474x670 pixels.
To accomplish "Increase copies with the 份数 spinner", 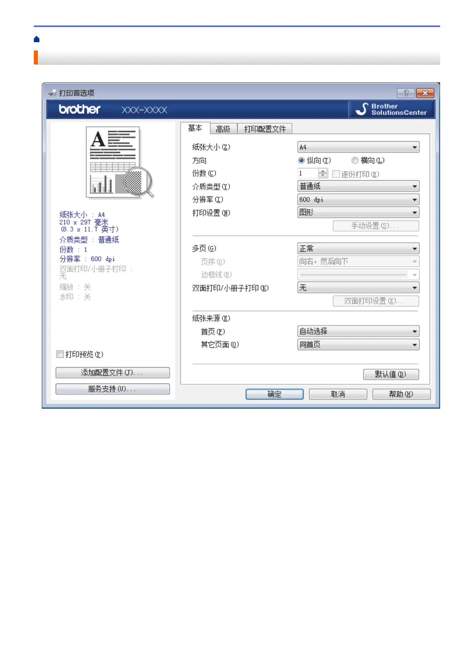I will pos(323,171).
